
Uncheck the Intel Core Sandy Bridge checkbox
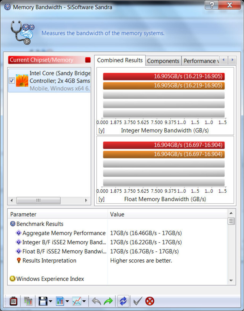coord(12,81)
